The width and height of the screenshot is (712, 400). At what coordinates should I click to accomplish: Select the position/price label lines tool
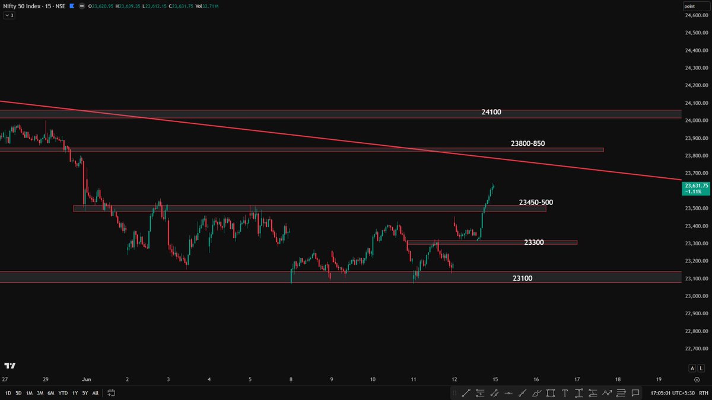(593, 393)
